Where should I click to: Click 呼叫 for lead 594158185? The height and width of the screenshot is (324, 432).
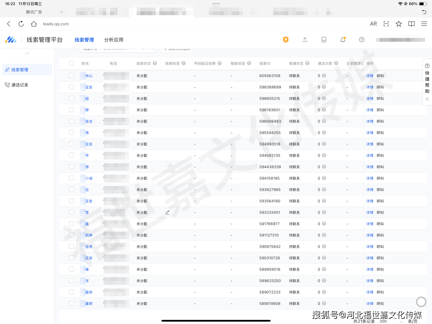pyautogui.click(x=380, y=178)
